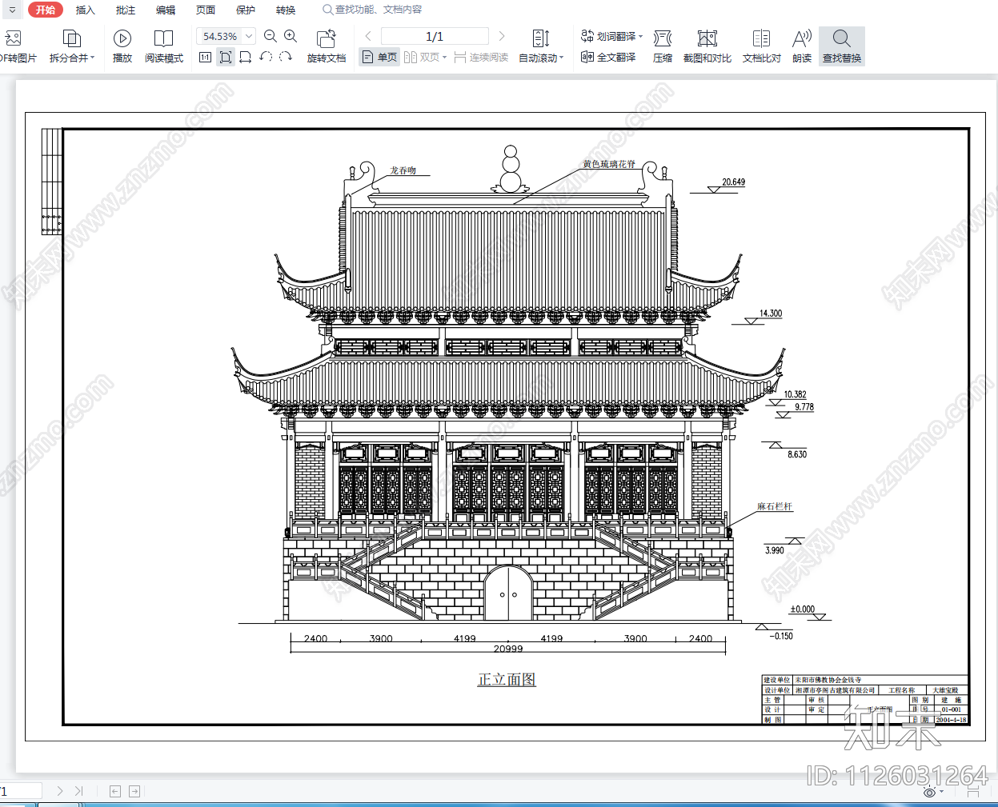This screenshot has height=807, width=998.
Task: Open the 截图和对比 screenshot compare tool
Action: click(706, 46)
